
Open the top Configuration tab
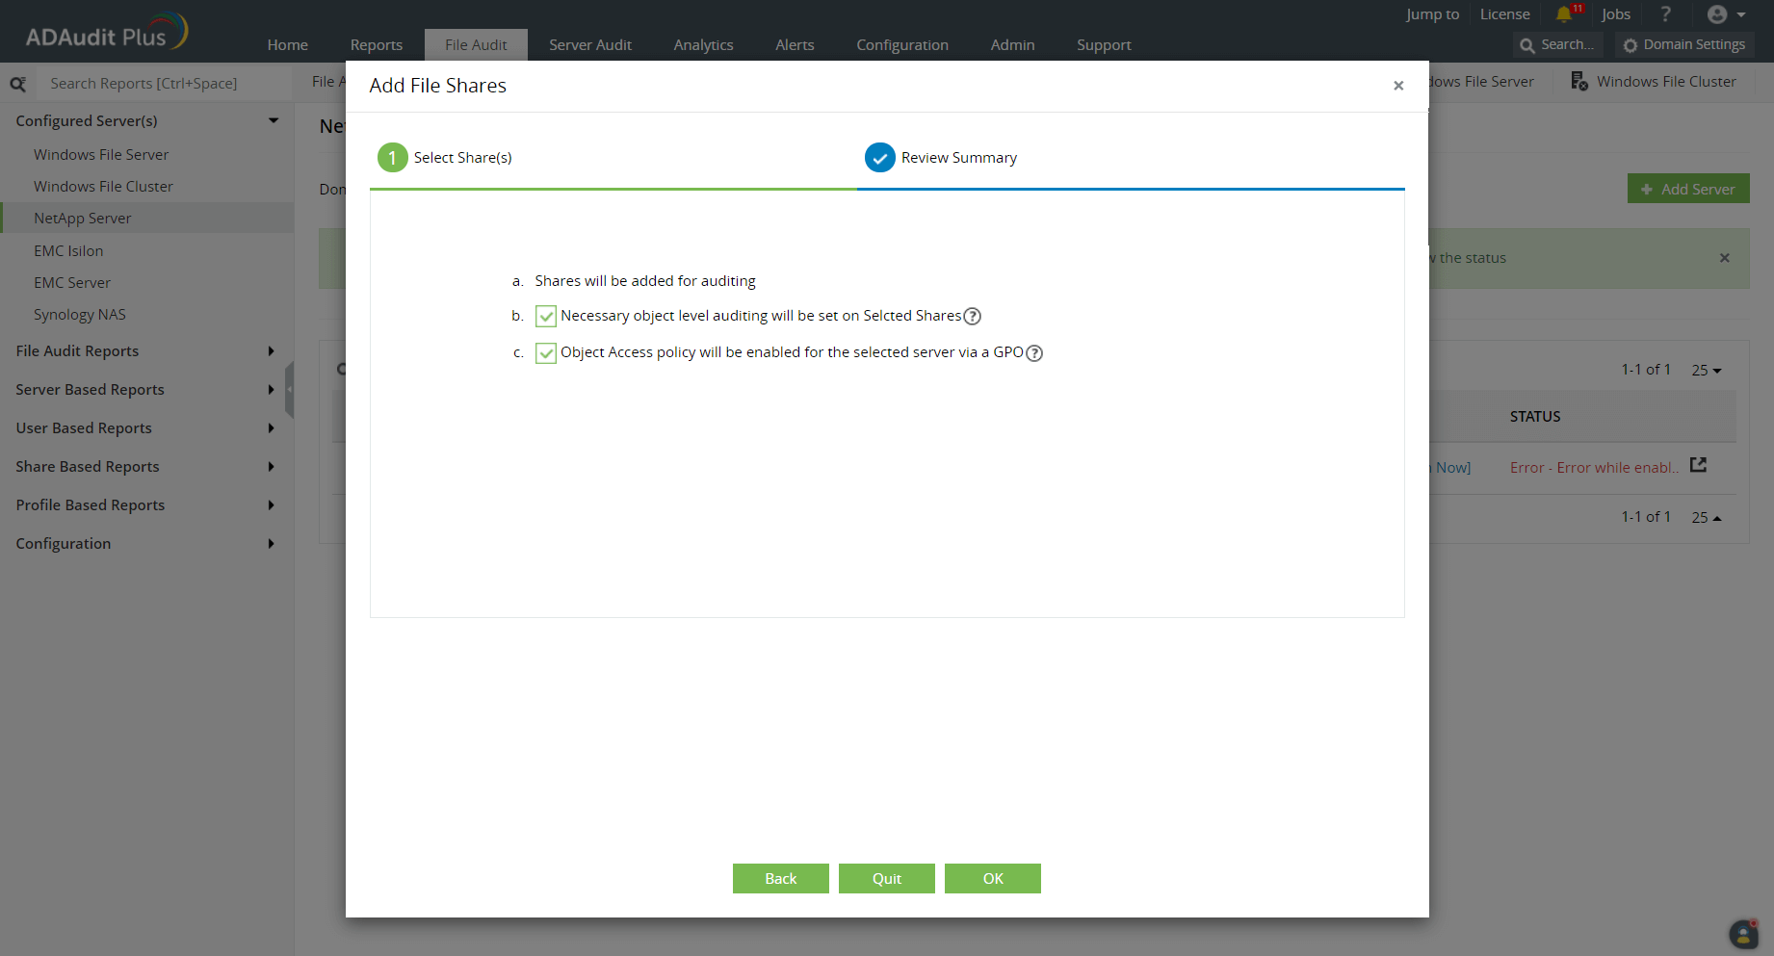pyautogui.click(x=902, y=45)
